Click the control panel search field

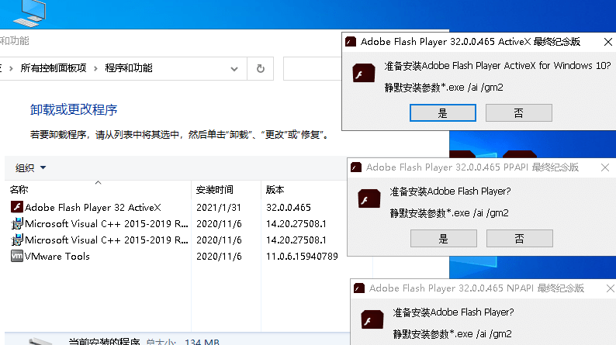coord(313,69)
